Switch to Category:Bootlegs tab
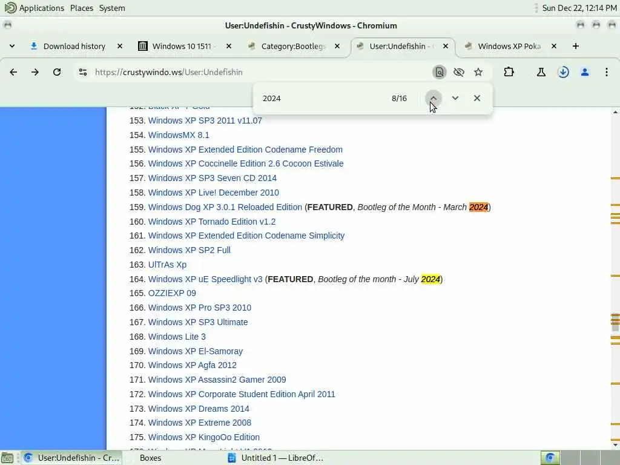 (293, 46)
